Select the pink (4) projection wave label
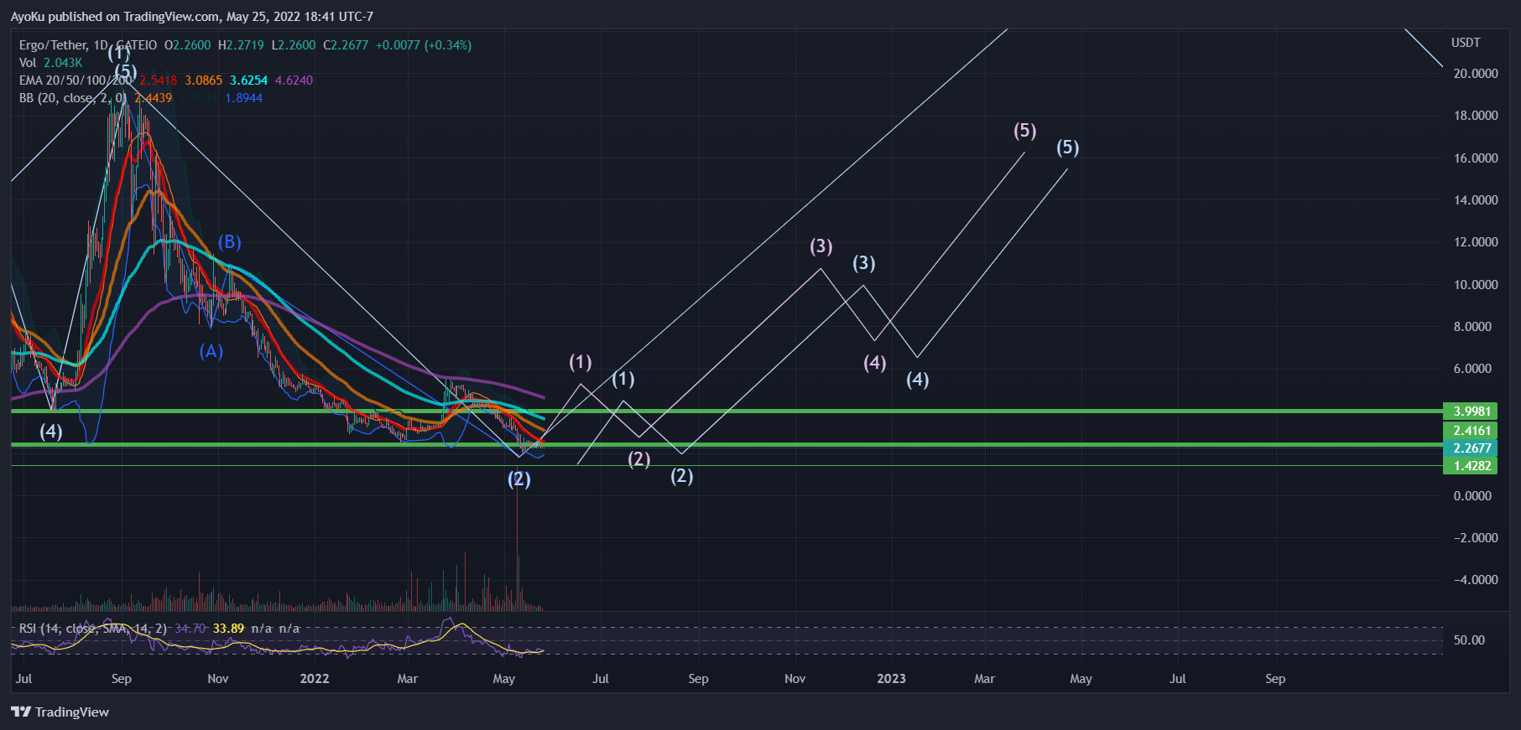Screen dimensions: 1521x730 coord(875,363)
